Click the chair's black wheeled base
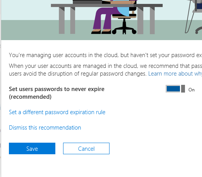Screen dimensions: 202x177 124,30
